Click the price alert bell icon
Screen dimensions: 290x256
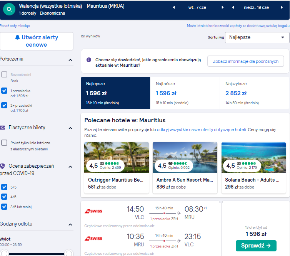click(17, 37)
